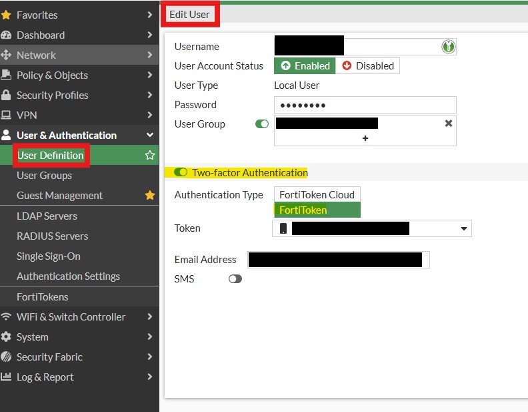Click the Policy & Objects icon
Screen dimensions: 528x412
[6, 75]
